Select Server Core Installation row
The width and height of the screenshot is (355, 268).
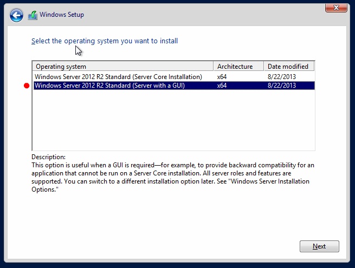(174, 77)
